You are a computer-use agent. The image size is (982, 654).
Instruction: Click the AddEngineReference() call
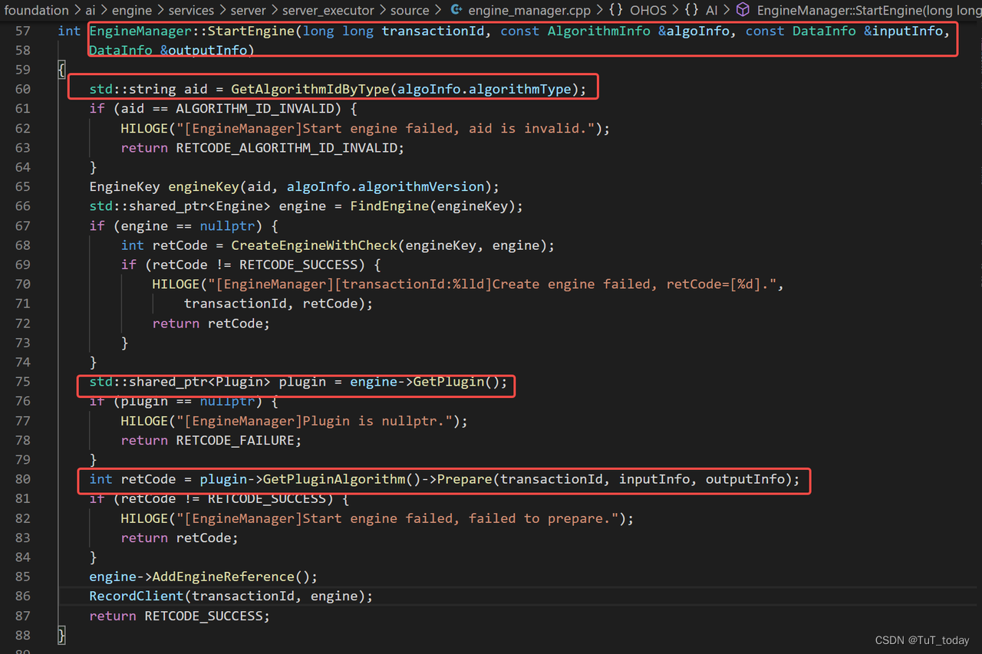pyautogui.click(x=230, y=577)
